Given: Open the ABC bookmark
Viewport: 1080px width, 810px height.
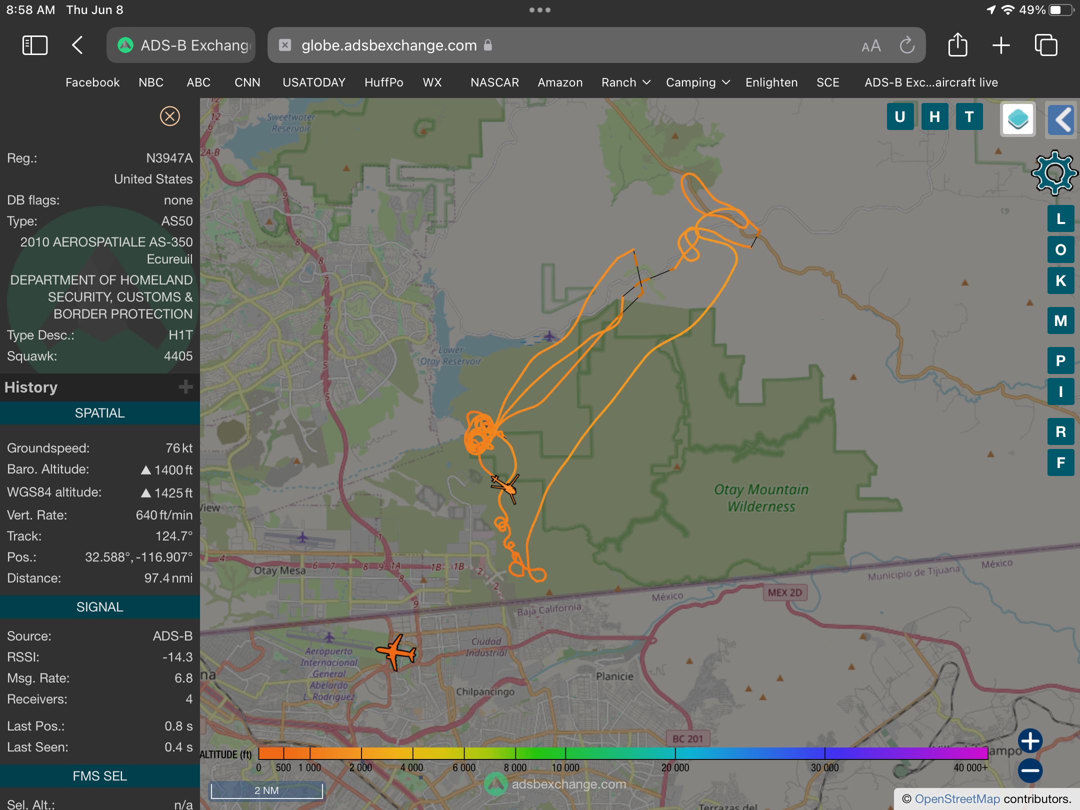Looking at the screenshot, I should pyautogui.click(x=198, y=82).
